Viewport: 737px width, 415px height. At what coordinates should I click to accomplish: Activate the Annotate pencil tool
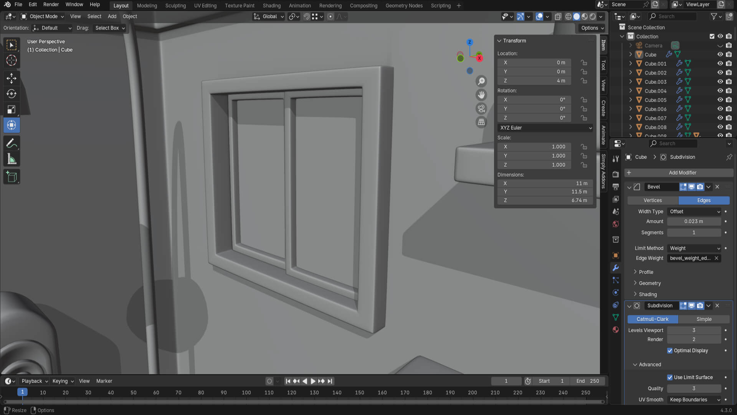click(x=12, y=143)
